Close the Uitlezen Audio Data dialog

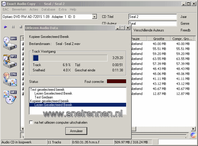pyautogui.click(x=128, y=28)
